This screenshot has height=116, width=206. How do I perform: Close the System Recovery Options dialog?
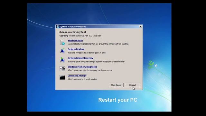pos(140,27)
